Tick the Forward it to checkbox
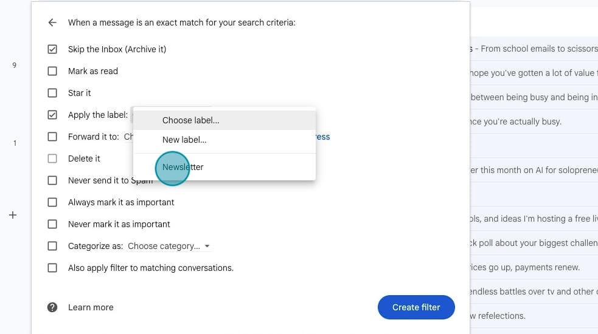The width and height of the screenshot is (598, 334). point(52,137)
